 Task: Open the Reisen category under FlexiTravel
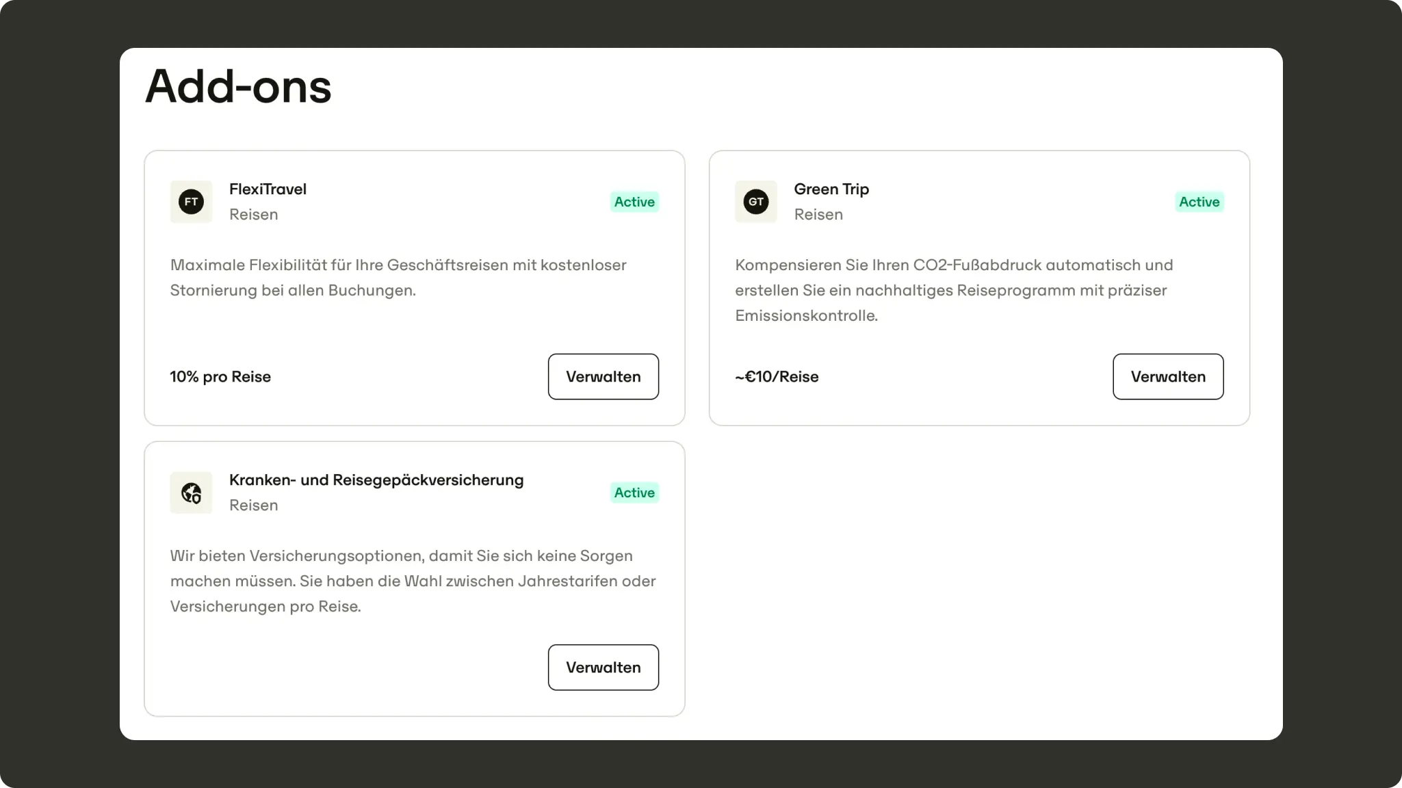coord(253,214)
